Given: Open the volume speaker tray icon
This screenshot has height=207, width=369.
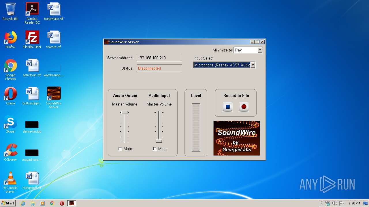Looking at the screenshot, I should (x=334, y=203).
